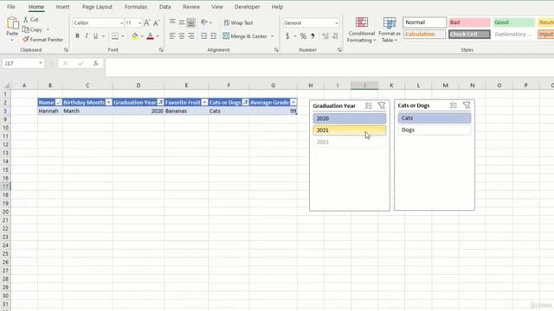This screenshot has width=554, height=311.
Task: Apply comma style
Action: tap(312, 36)
